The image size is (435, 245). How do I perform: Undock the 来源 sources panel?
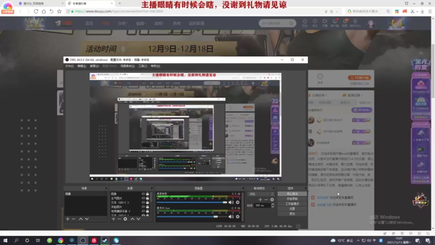[152, 188]
